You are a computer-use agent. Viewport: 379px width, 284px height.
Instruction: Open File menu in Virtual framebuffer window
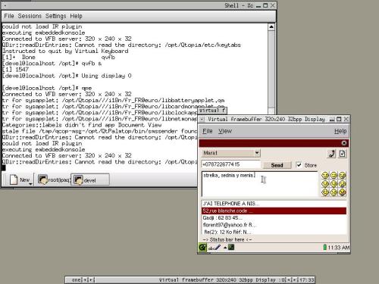pyautogui.click(x=208, y=131)
